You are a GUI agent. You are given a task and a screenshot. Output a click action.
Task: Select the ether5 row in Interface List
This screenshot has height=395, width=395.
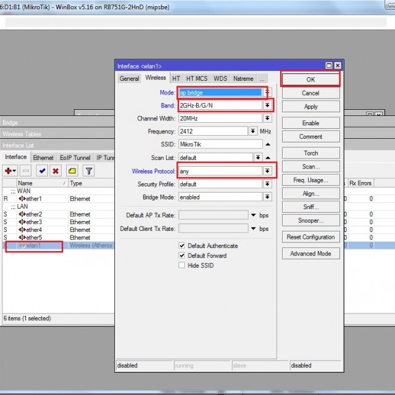pyautogui.click(x=58, y=238)
